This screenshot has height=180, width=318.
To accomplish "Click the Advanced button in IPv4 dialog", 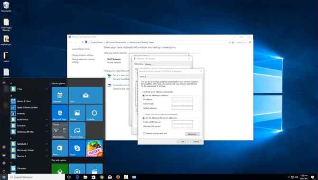I will tap(193, 134).
